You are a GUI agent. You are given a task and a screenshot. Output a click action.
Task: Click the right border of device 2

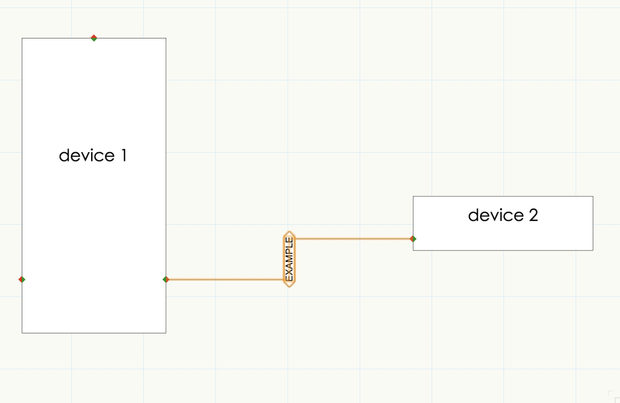pyautogui.click(x=593, y=224)
